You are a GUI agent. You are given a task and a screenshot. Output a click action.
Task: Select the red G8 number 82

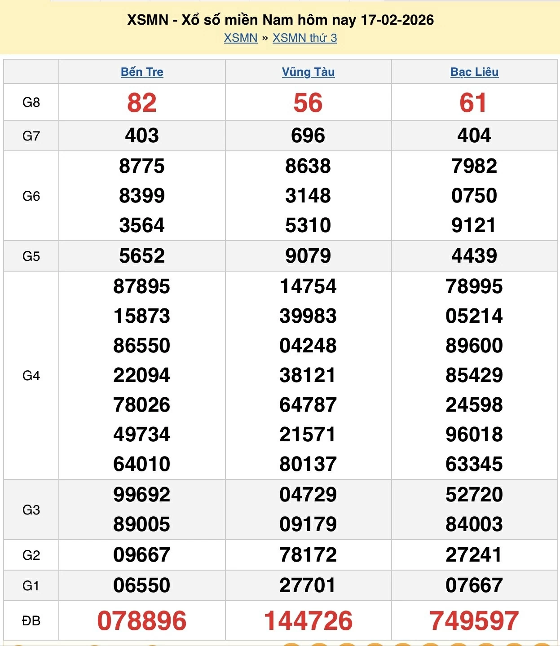coord(142,103)
